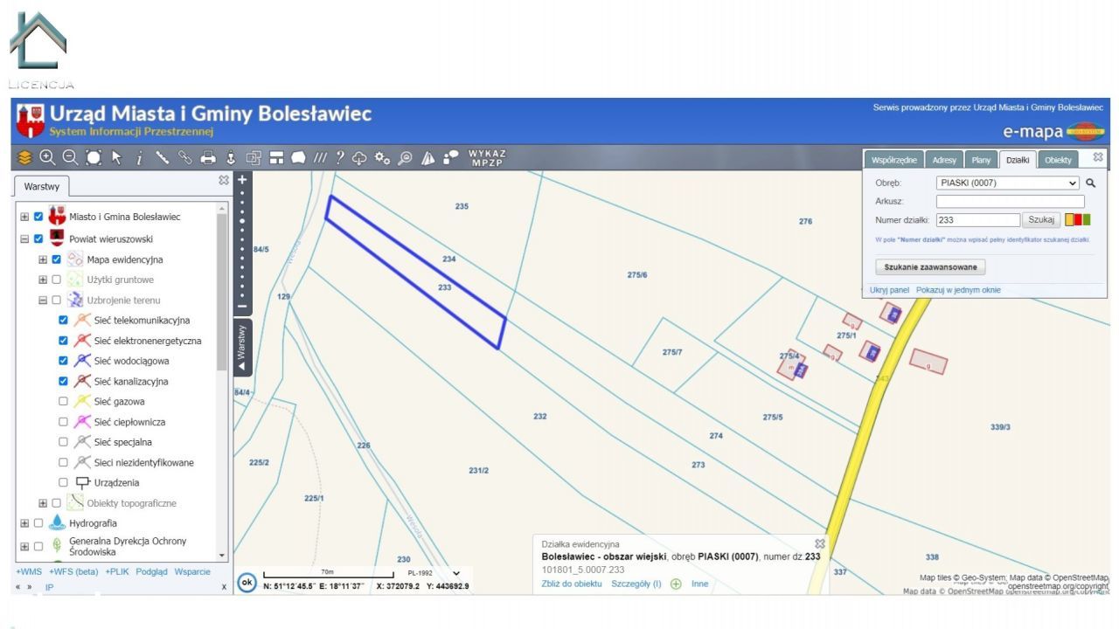Viewport: 1119px width, 629px height.
Task: Expand the Mapa ewidencyjna node
Action: tap(43, 259)
